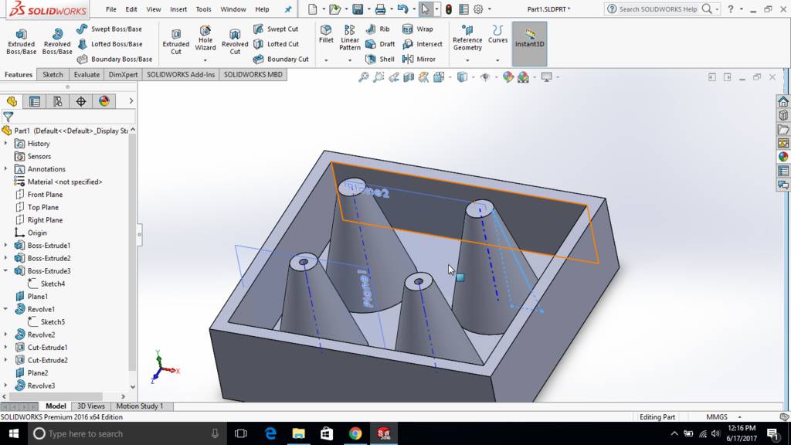Expand the Boss-Extrude1 feature

click(x=5, y=245)
